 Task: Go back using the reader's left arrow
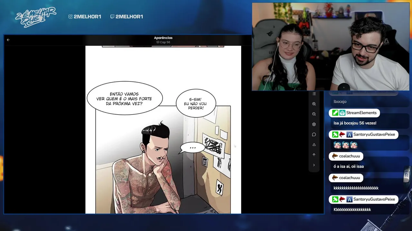8,40
